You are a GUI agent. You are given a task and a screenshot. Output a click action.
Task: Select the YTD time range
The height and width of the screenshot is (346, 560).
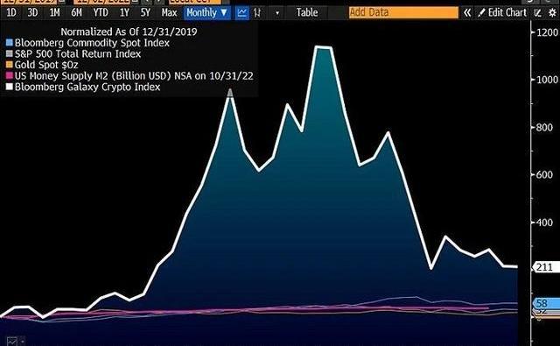(x=101, y=13)
